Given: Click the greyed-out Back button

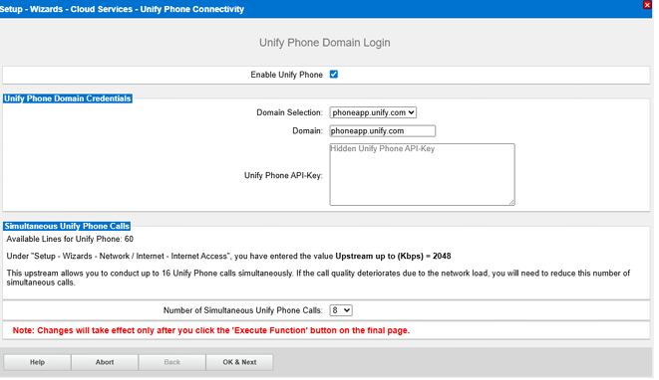Looking at the screenshot, I should (x=171, y=362).
